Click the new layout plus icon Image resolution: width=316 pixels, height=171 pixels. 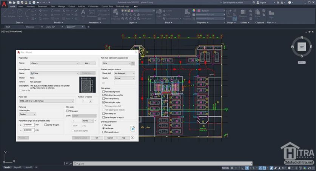click(36, 167)
